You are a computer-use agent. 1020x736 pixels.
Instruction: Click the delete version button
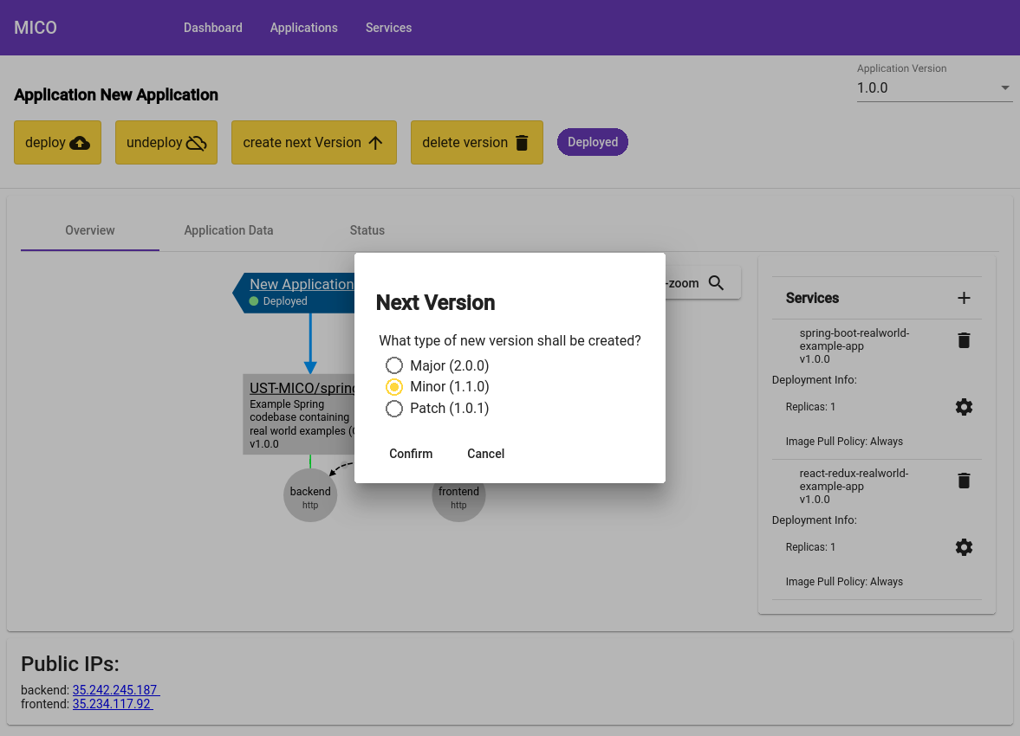[x=477, y=142]
